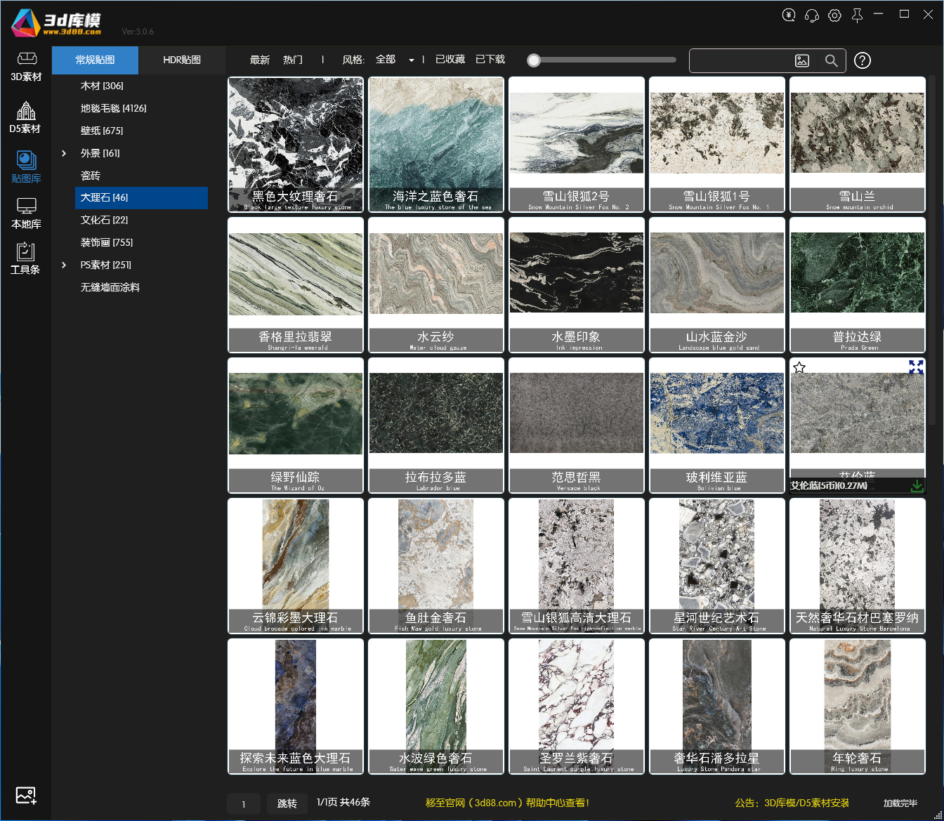The height and width of the screenshot is (821, 944).
Task: Open the 公告 3D库模/D5素材安装 announcement
Action: click(x=792, y=803)
